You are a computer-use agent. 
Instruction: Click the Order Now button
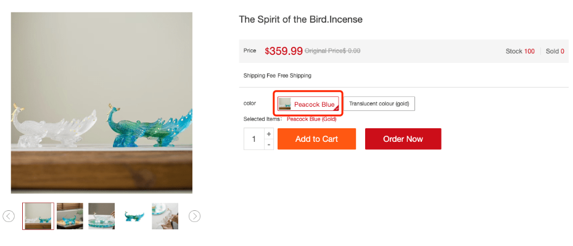point(403,139)
